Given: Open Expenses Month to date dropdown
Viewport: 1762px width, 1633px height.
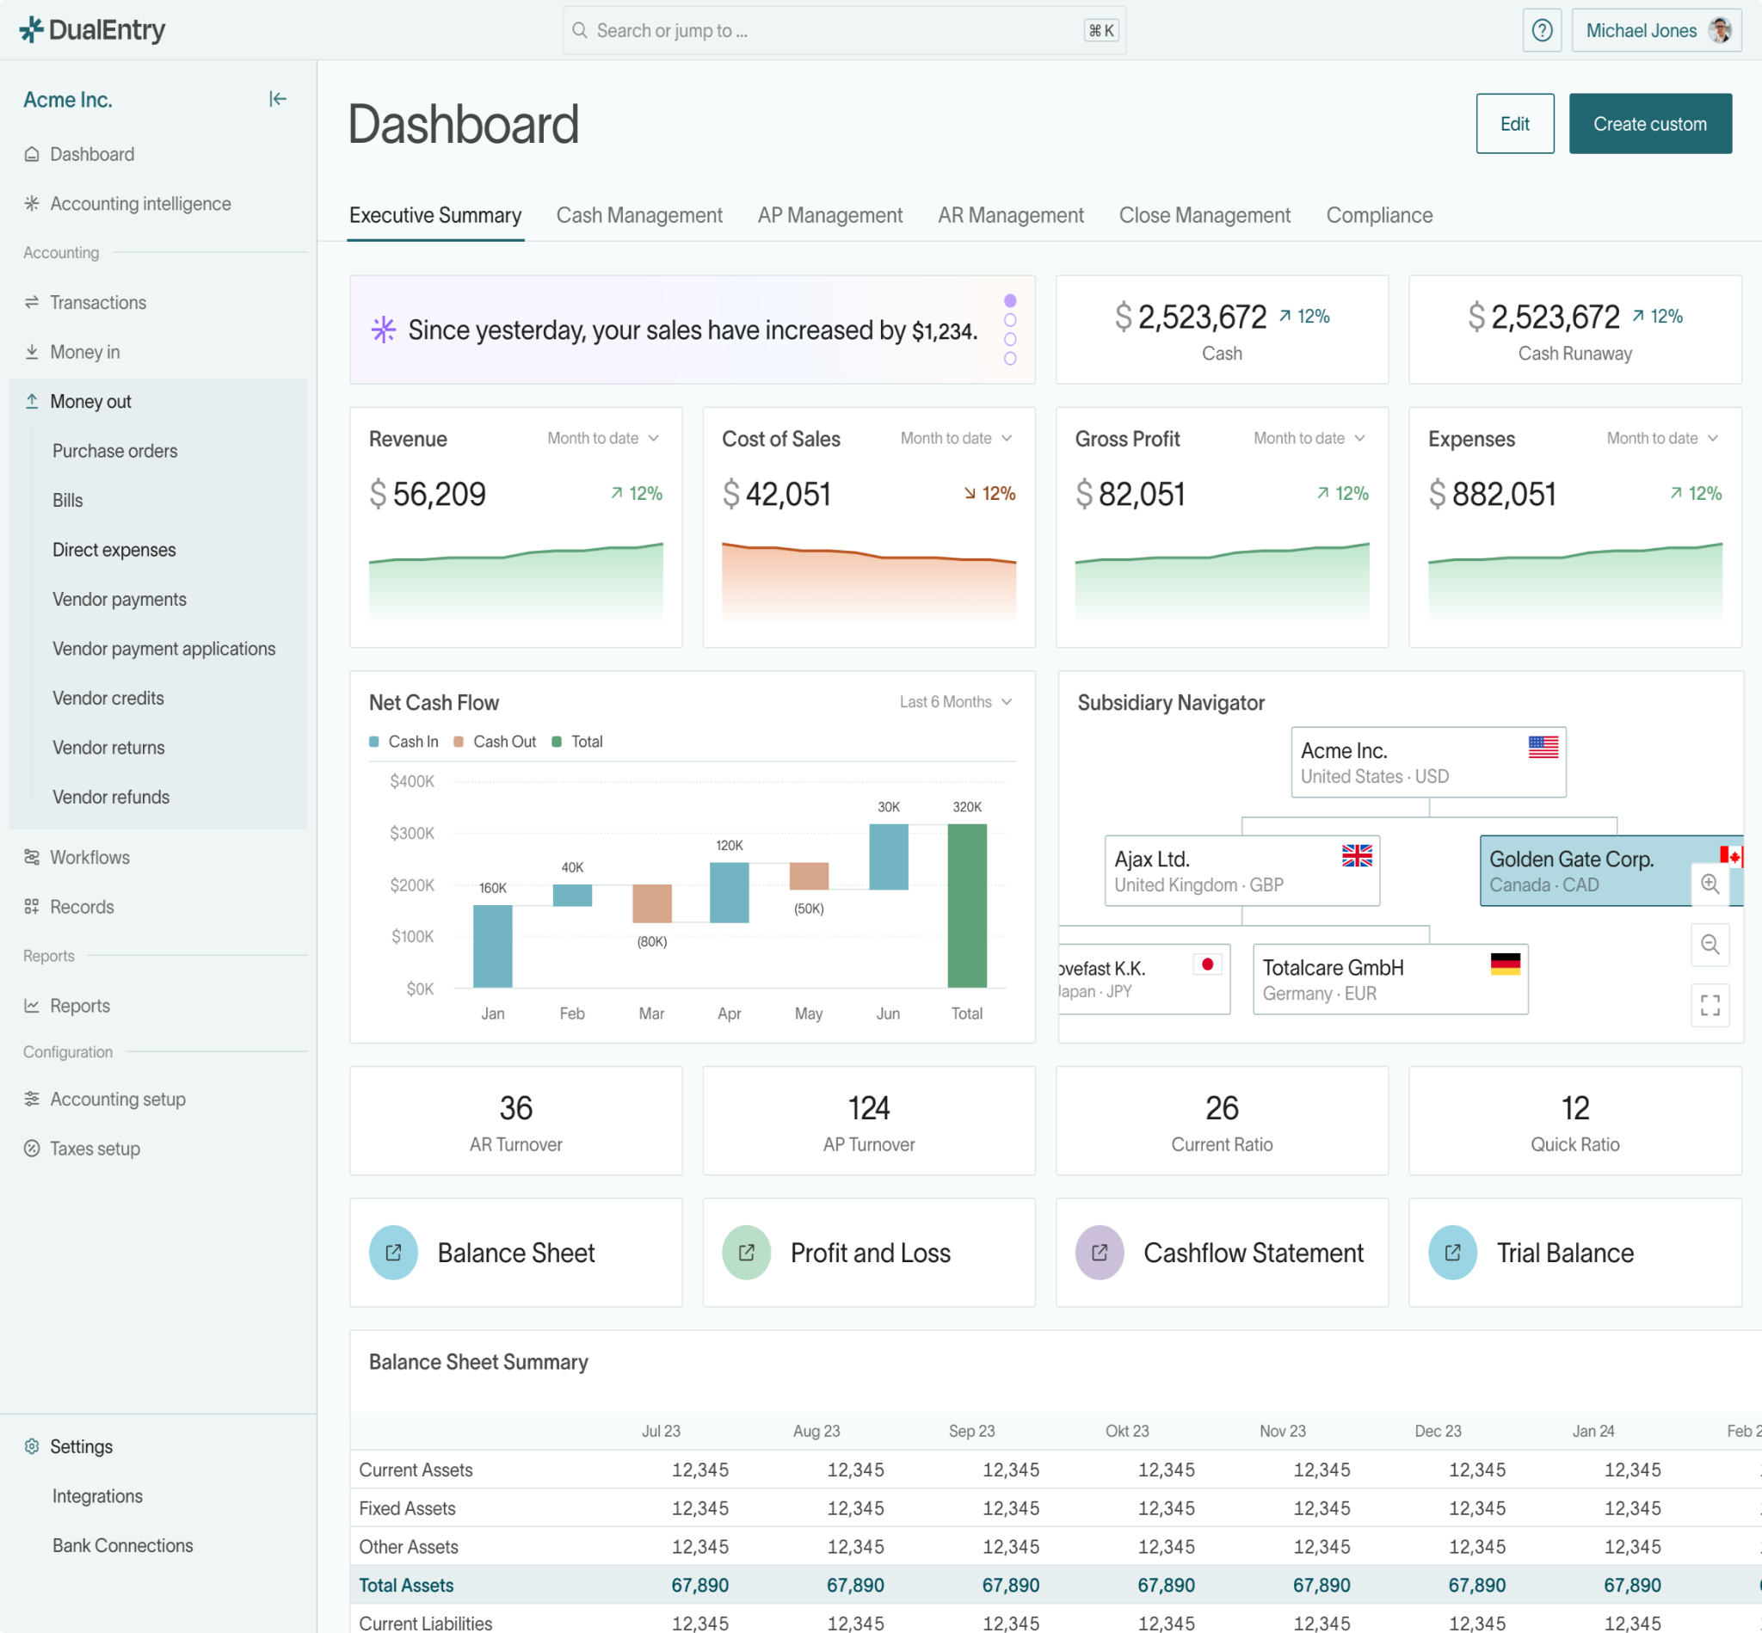Looking at the screenshot, I should (1661, 438).
